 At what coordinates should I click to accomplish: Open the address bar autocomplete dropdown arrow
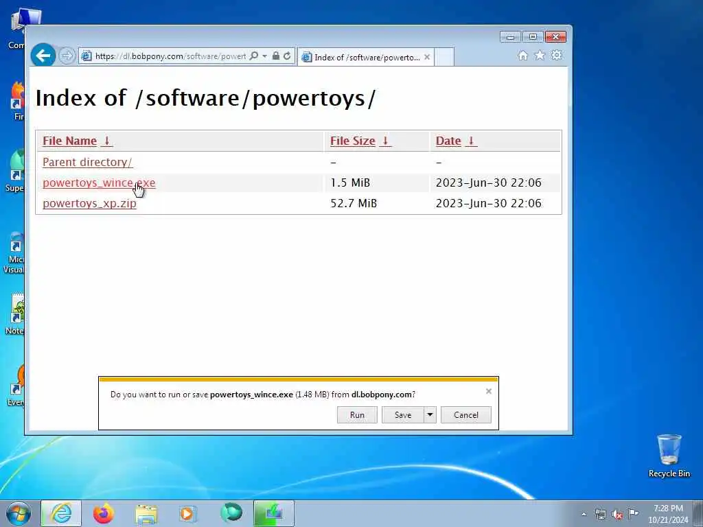tap(264, 56)
